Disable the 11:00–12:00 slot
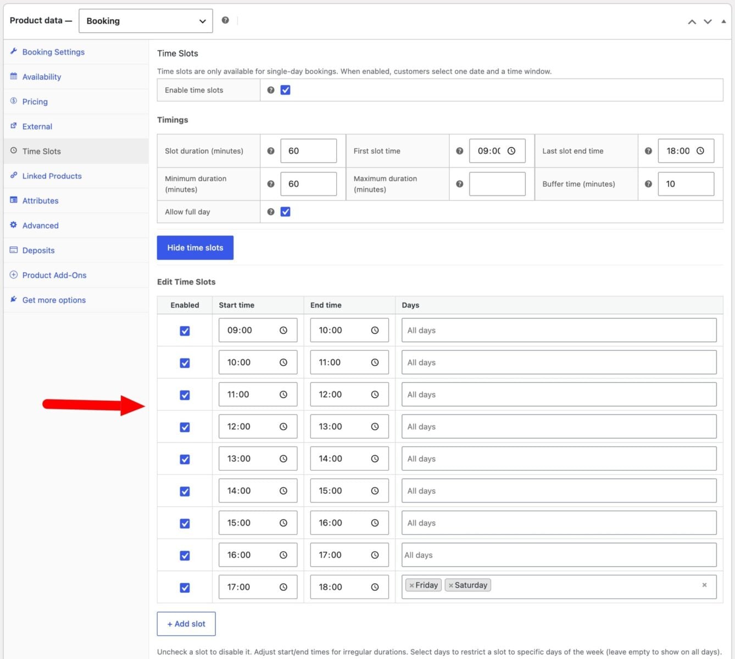Viewport: 735px width, 659px height. tap(185, 395)
